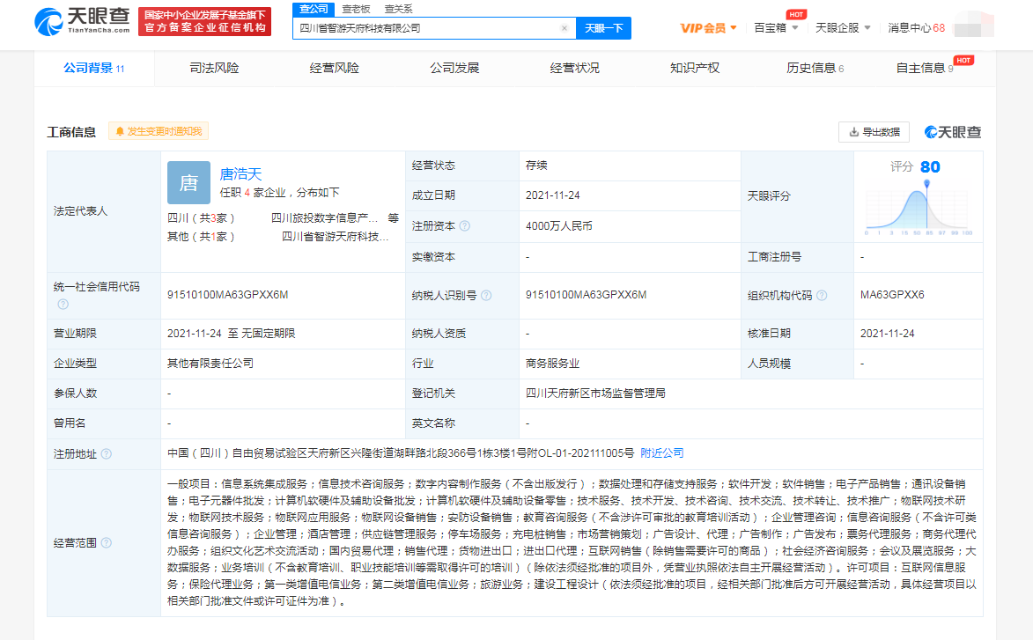
Task: Enable the 发生变更时通知我 change alert
Action: click(159, 131)
